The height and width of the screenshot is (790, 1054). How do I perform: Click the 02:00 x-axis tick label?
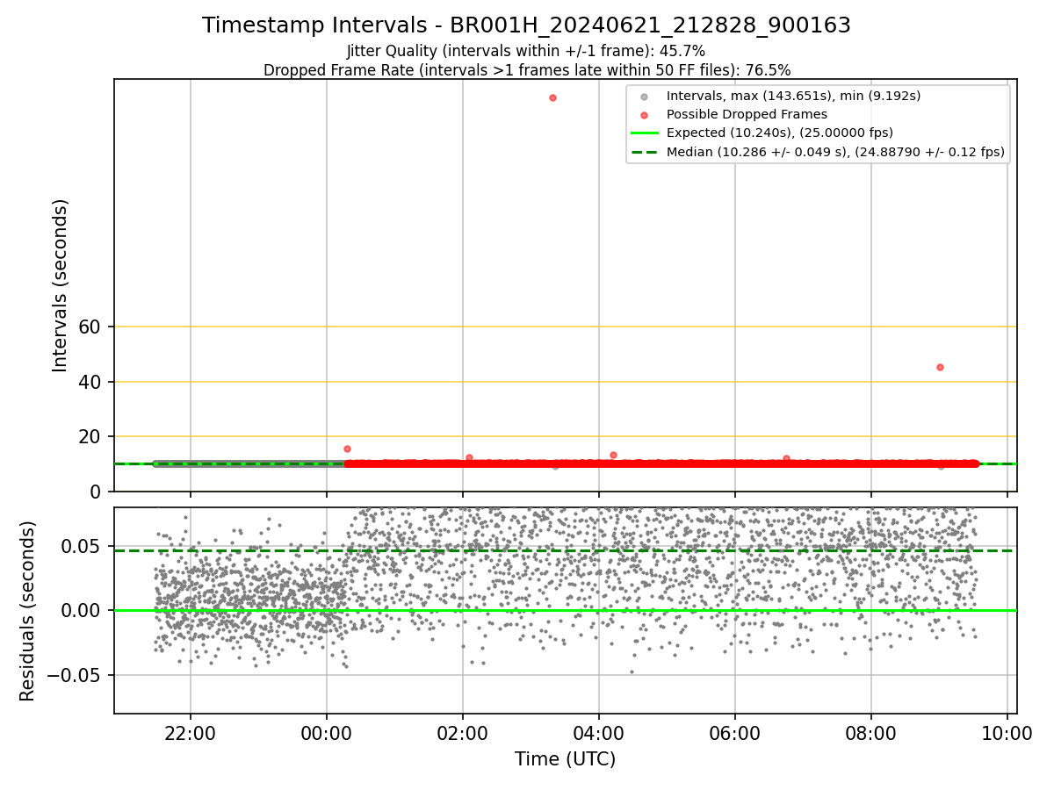(x=463, y=732)
